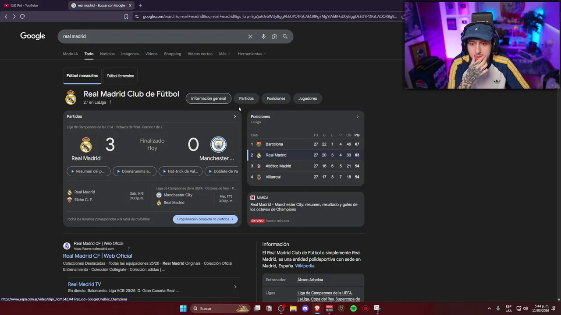
Task: Open the Real Madrid TV sitelink
Action: tap(84, 284)
